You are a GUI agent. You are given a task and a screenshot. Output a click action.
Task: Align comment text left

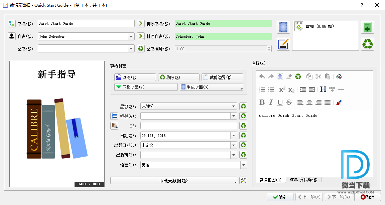[300, 102]
